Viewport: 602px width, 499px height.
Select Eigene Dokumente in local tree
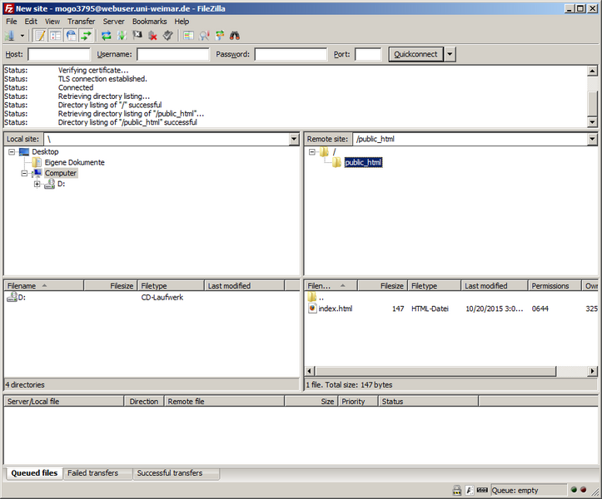[x=74, y=163]
